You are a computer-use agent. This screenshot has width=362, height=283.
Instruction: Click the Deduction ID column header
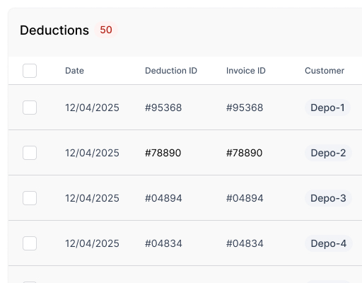(x=171, y=71)
